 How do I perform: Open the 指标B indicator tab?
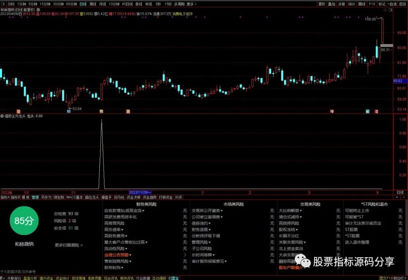pyautogui.click(x=15, y=198)
